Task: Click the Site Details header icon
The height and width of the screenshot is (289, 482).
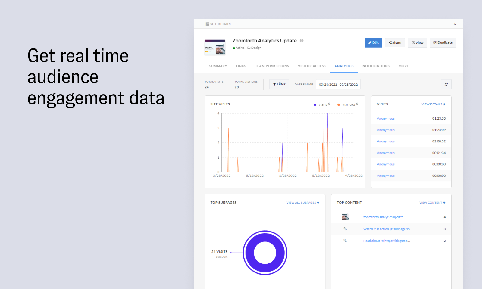Action: 207,24
